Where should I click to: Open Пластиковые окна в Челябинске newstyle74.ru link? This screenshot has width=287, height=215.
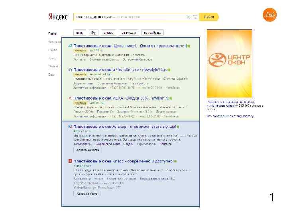tap(120, 70)
